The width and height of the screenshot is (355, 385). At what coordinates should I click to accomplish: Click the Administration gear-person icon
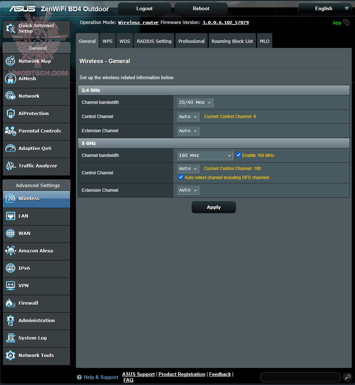click(x=10, y=320)
